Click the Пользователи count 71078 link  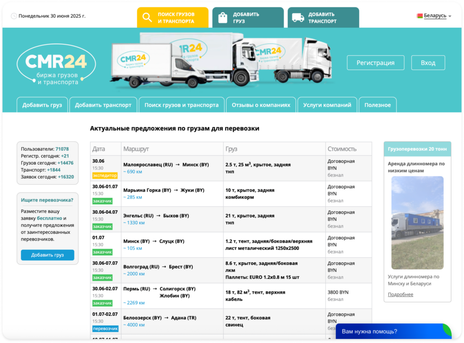click(62, 149)
